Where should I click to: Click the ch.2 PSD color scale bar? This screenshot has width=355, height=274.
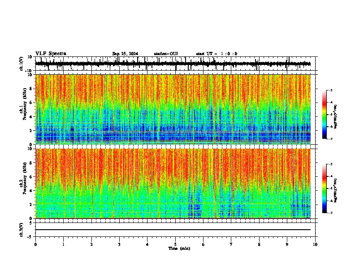pos(325,188)
